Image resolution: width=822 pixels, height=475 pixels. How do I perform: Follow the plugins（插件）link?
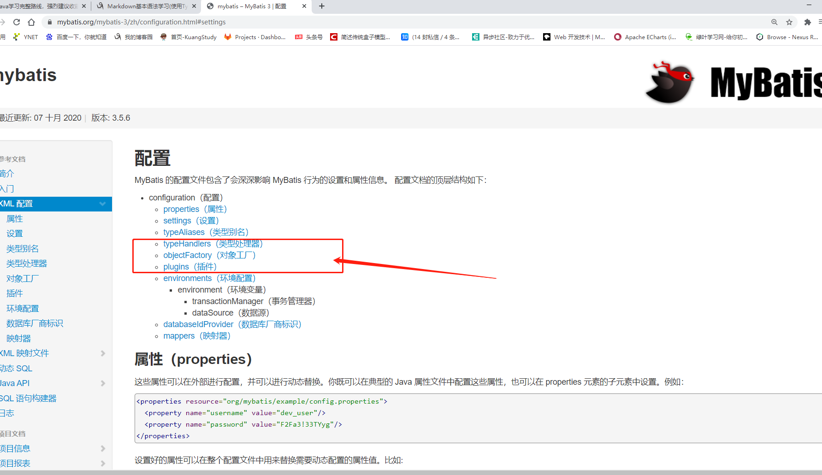[190, 267]
